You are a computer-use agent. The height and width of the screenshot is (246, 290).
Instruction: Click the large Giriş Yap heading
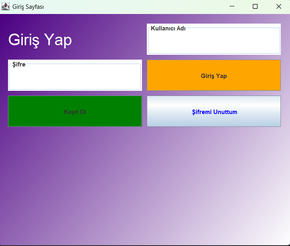40,40
